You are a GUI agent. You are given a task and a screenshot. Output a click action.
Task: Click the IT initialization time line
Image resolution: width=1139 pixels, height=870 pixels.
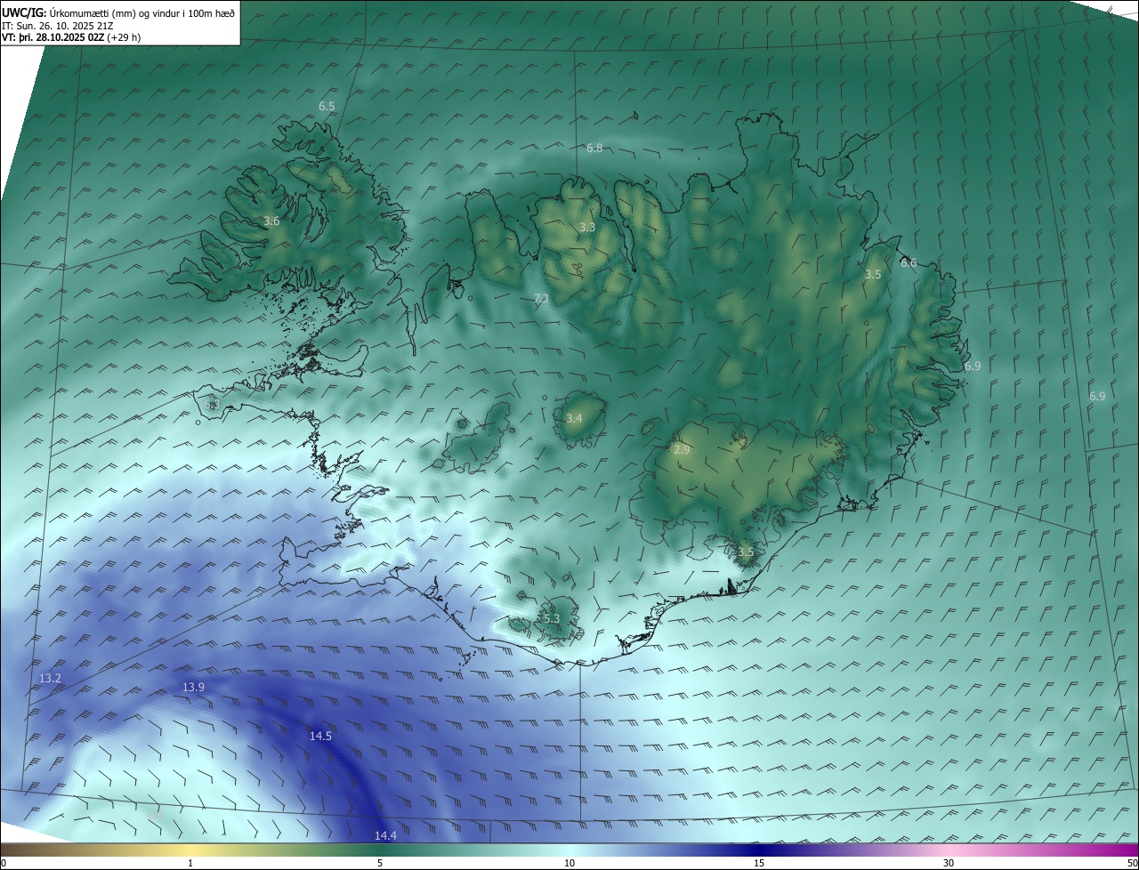point(69,25)
